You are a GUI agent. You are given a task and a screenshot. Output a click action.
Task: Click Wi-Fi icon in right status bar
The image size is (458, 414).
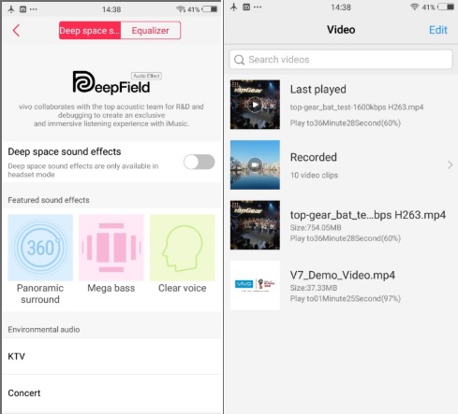[x=414, y=7]
